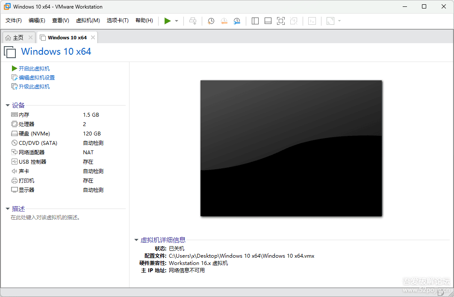
Task: Take a snapshot with clock-plus icon
Action: 211,21
